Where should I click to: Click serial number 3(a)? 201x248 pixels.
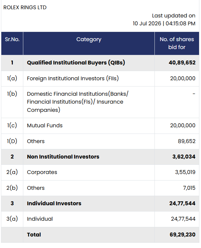pos(12,219)
